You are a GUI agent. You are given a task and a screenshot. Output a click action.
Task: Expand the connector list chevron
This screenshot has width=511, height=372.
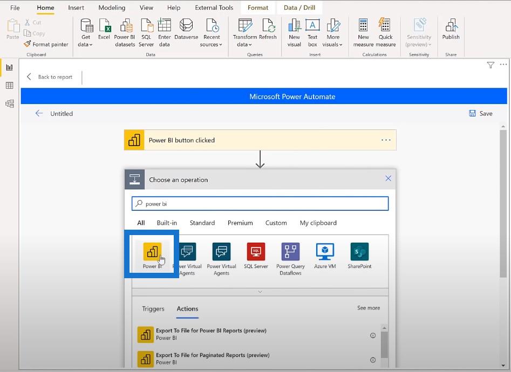[x=260, y=292]
